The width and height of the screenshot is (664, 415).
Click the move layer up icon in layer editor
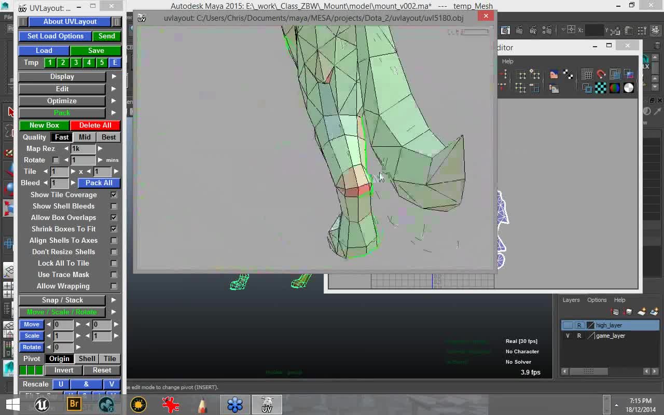(615, 312)
